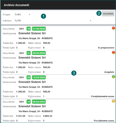Click the yellow status light on order 19
The height and width of the screenshot is (123, 116).
[114, 101]
